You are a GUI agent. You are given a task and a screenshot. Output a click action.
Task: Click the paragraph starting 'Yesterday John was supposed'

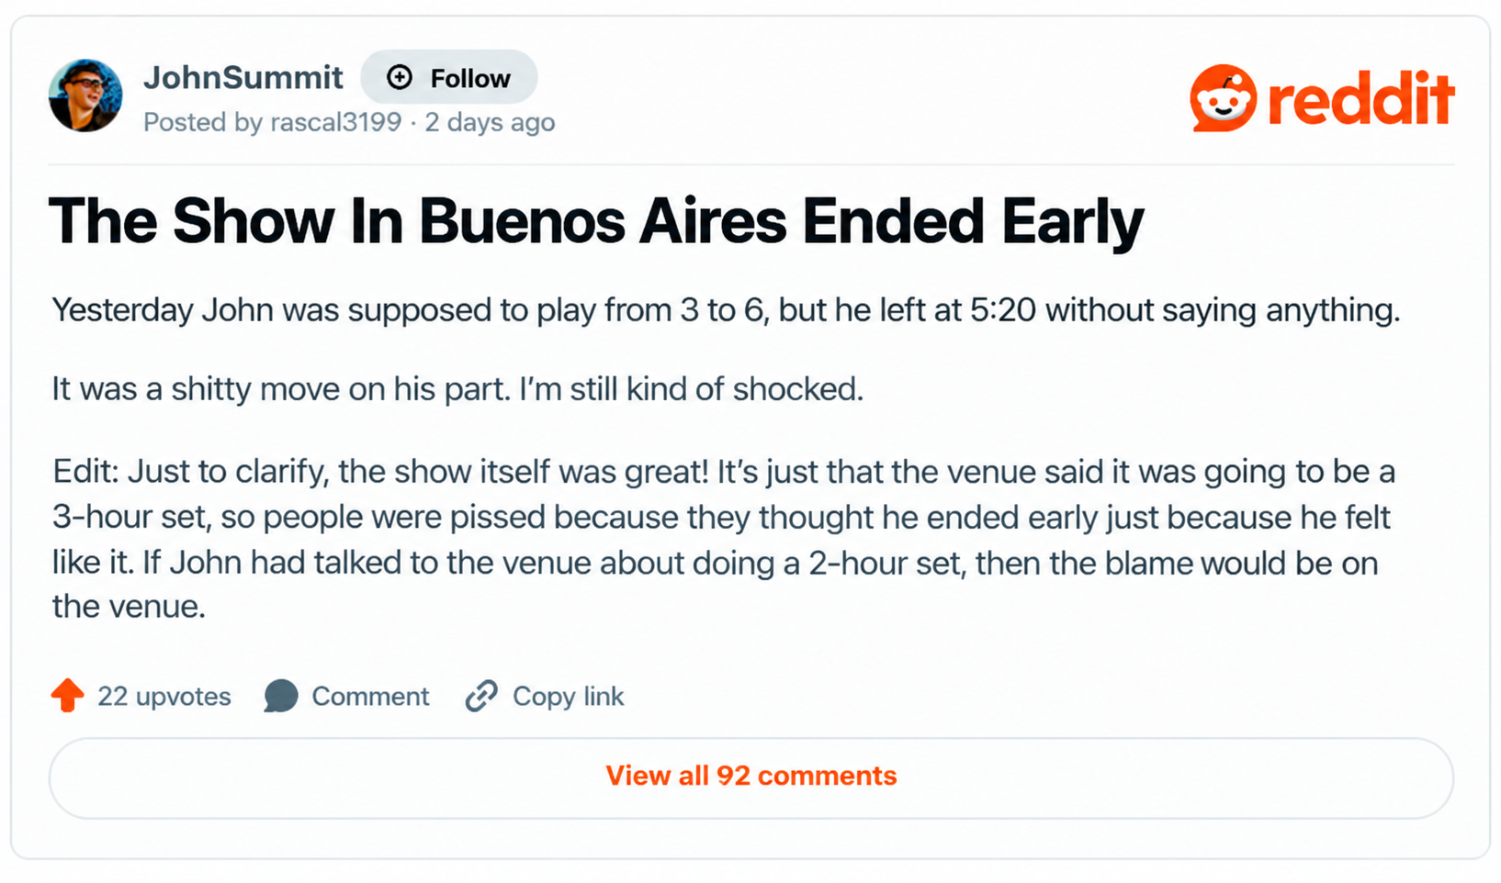[726, 310]
